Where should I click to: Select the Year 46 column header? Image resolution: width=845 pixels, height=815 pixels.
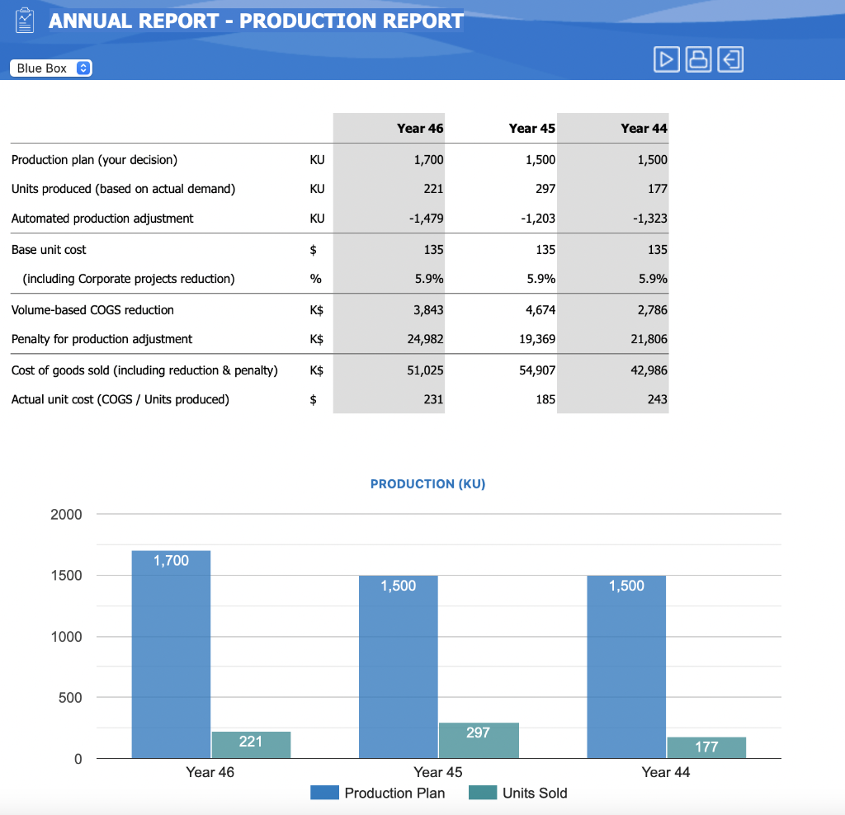[x=420, y=129]
